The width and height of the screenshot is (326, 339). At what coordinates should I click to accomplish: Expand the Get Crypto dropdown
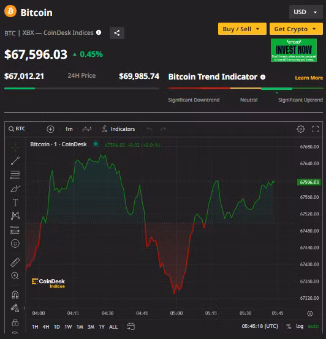[296, 29]
